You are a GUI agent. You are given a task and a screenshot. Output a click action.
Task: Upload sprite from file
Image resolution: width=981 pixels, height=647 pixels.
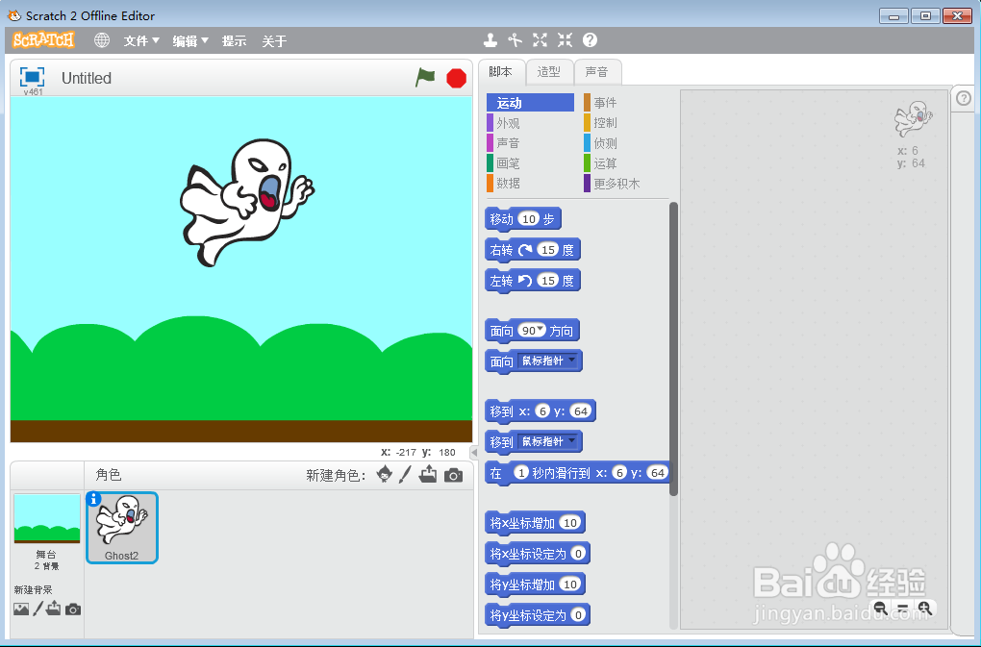(428, 475)
